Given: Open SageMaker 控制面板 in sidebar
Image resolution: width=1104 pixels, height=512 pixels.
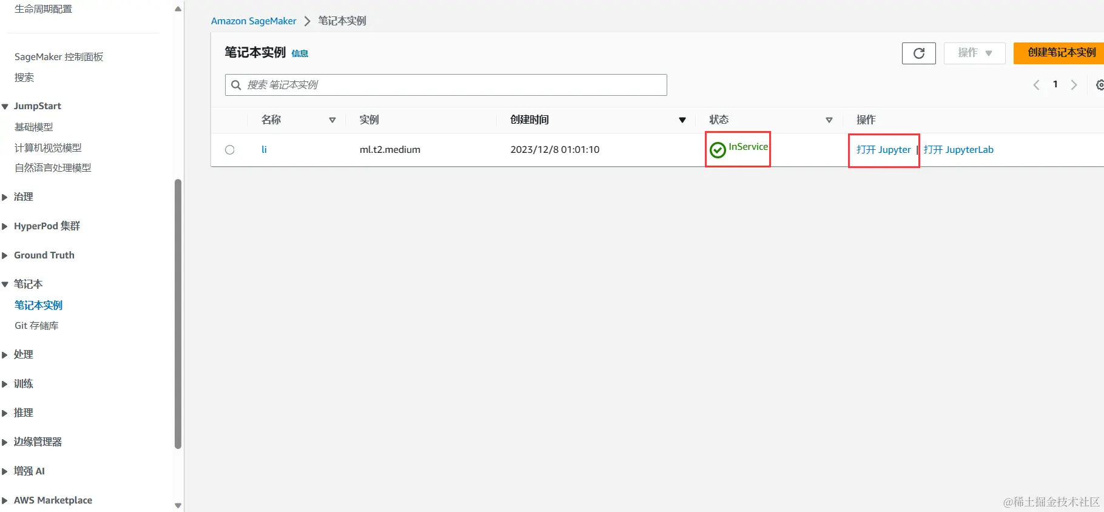Looking at the screenshot, I should pos(59,56).
